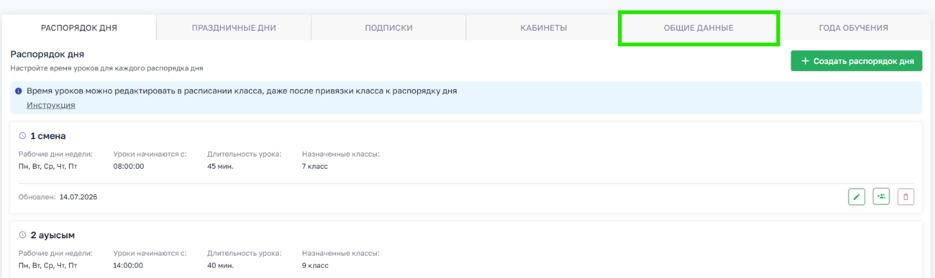935x278 pixels.
Task: Open the Подписки tab
Action: point(388,27)
